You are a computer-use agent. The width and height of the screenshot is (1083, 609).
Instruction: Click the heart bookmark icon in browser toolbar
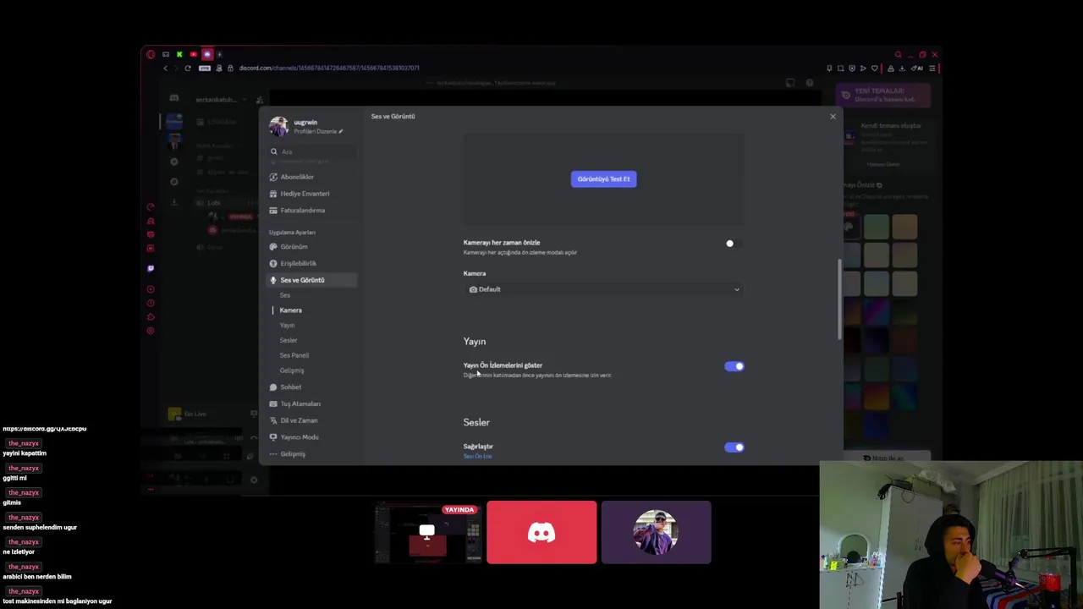click(875, 68)
